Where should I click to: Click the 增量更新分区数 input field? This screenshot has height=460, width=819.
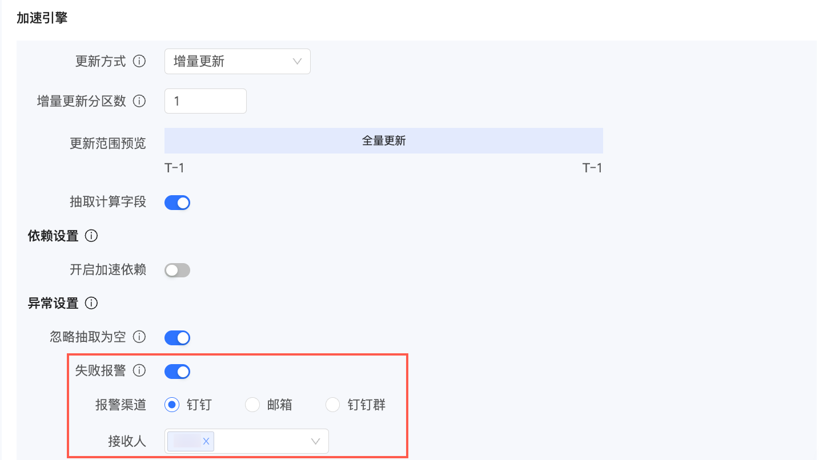pos(206,101)
